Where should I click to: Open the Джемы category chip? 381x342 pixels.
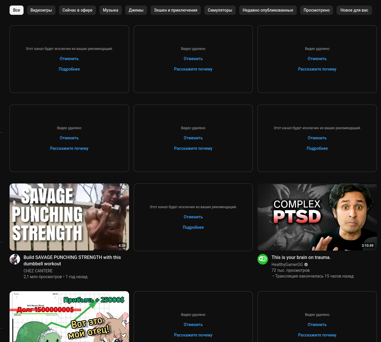click(x=136, y=10)
